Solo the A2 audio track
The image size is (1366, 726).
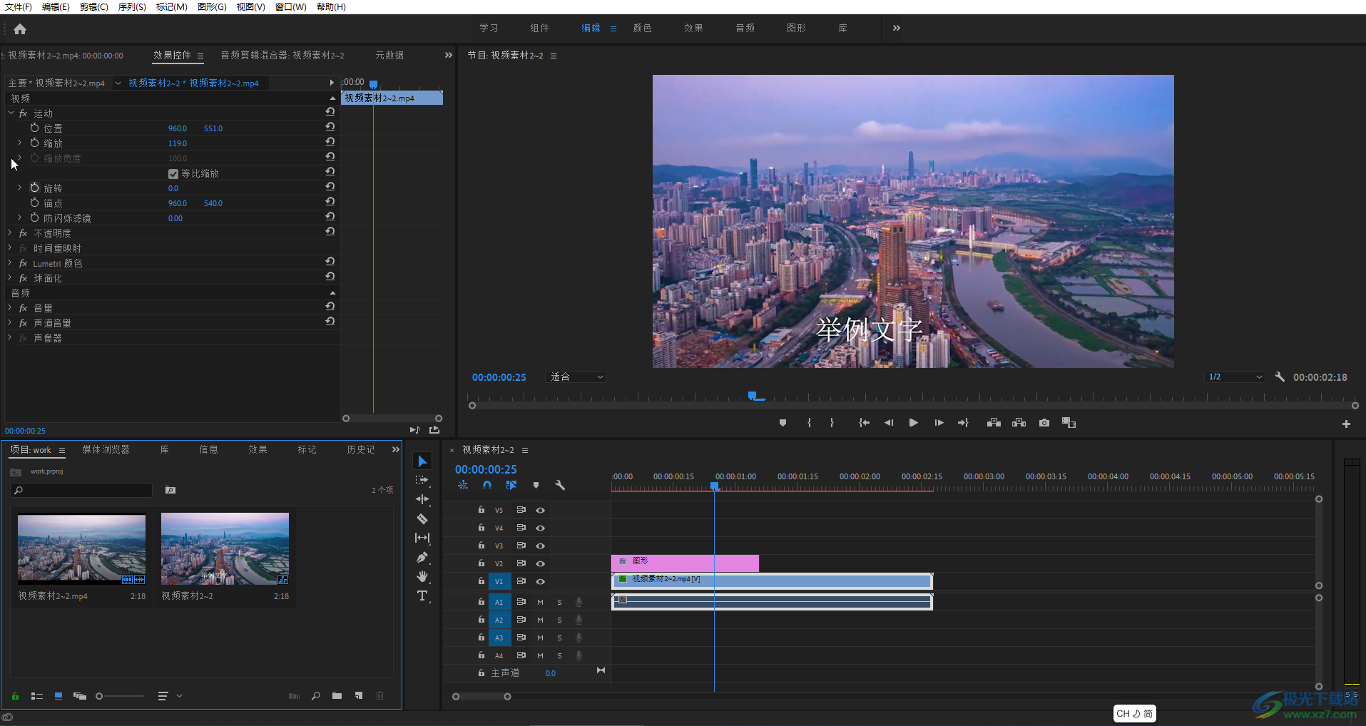coord(559,620)
